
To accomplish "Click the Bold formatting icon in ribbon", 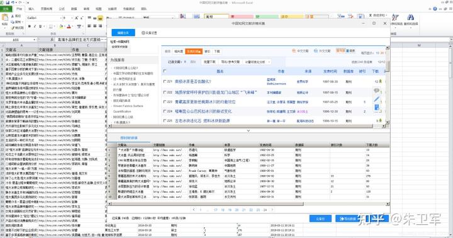I will (29, 26).
